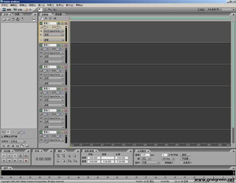Open automation mode 读取 dropdown on 音轨 1

tap(54, 40)
